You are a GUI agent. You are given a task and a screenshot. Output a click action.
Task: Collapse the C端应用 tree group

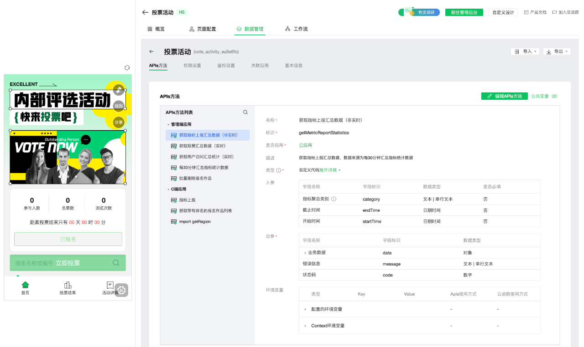pyautogui.click(x=168, y=189)
